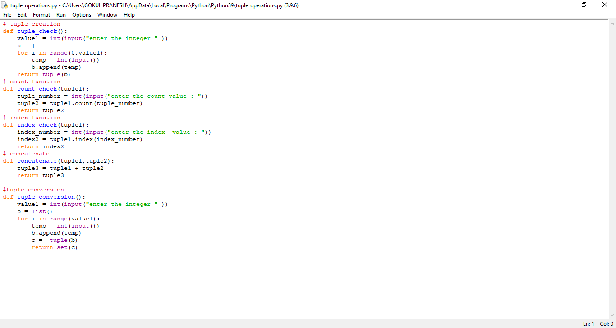Viewport: 616px width, 328px height.
Task: Open the Window menu
Action: point(107,15)
